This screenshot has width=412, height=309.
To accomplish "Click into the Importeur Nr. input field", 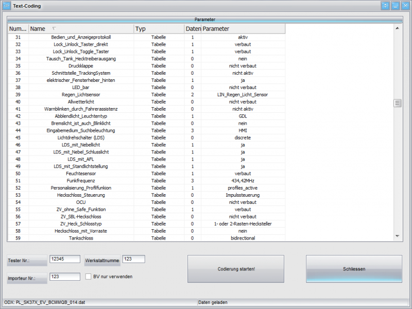I will click(x=65, y=277).
